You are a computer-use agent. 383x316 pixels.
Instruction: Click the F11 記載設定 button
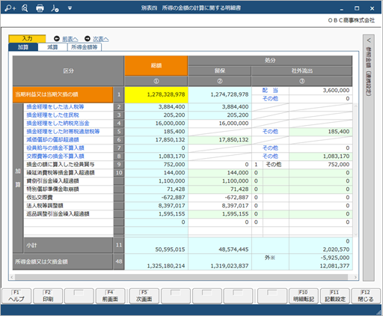pos(335,296)
